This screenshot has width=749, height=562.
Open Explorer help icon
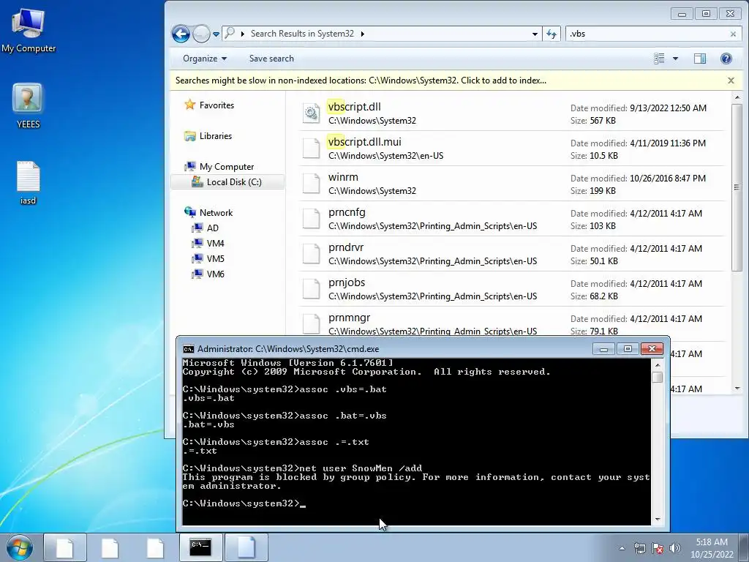[726, 59]
